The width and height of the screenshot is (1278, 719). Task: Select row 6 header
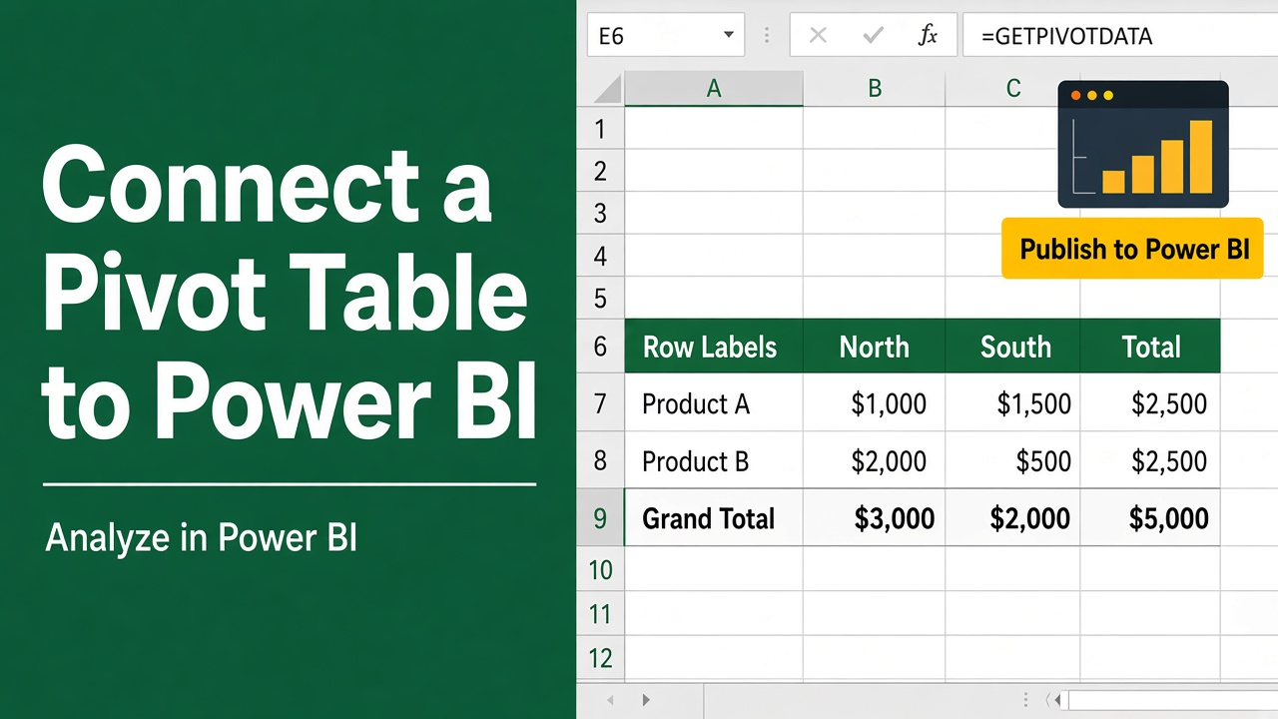click(x=600, y=347)
